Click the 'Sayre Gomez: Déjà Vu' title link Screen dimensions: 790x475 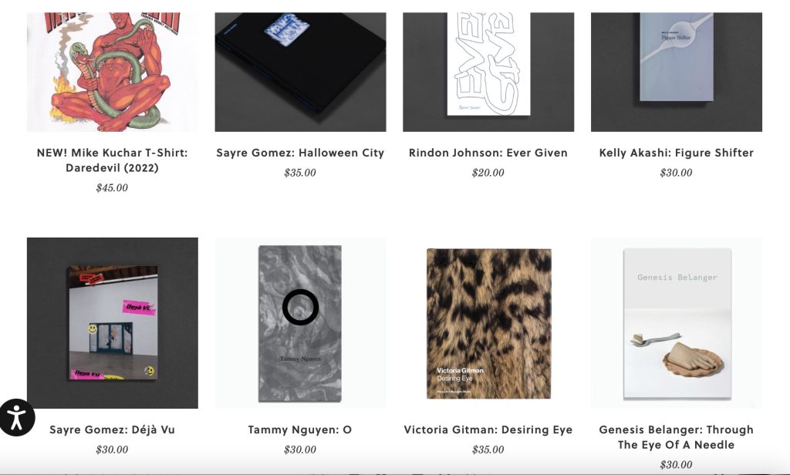(x=113, y=430)
